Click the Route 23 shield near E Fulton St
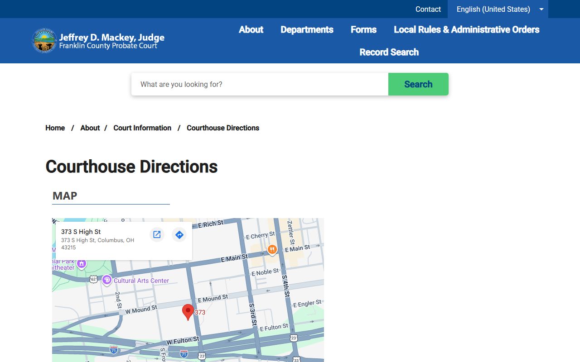The width and height of the screenshot is (580, 362). pos(294,338)
